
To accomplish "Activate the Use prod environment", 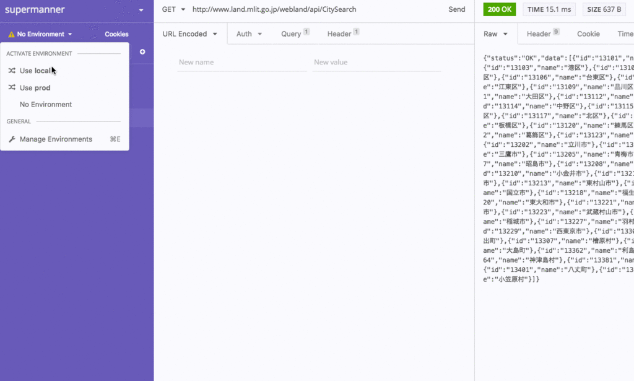I will (x=64, y=88).
